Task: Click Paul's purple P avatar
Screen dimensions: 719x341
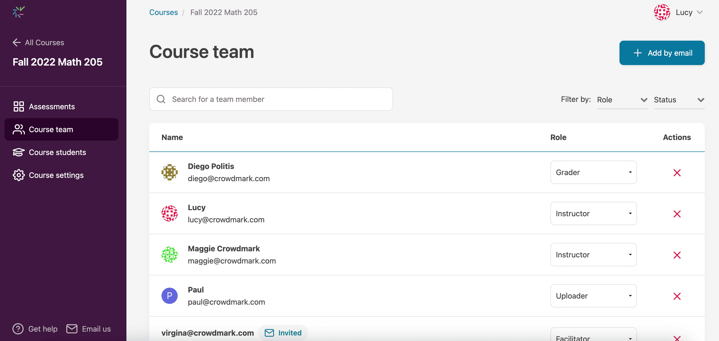Action: click(x=169, y=296)
